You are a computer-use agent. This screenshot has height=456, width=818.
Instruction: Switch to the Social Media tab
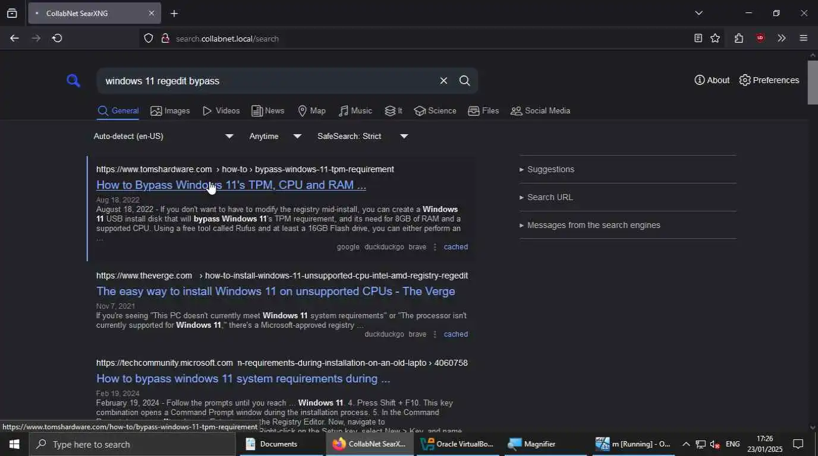(x=540, y=111)
